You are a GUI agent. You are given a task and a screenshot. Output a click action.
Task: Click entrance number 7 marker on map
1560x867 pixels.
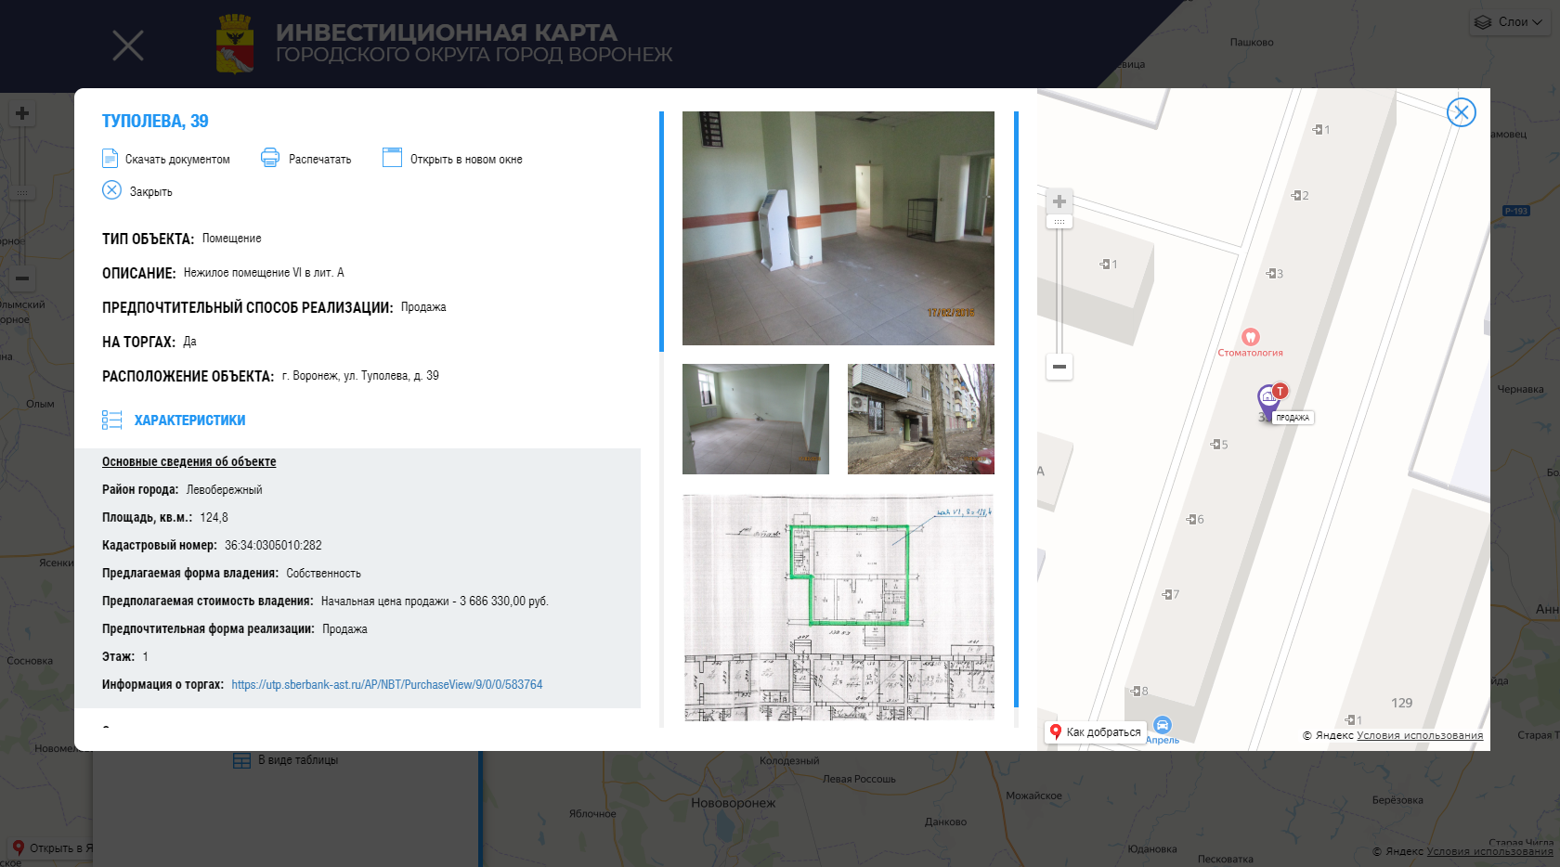point(1171,595)
